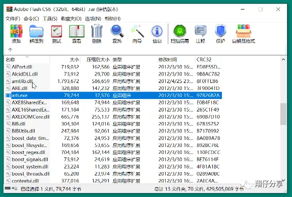
Task: Sort by the CRC32 column header
Action: tap(208, 59)
